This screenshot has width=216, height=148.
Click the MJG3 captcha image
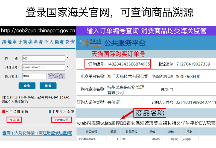point(56,76)
